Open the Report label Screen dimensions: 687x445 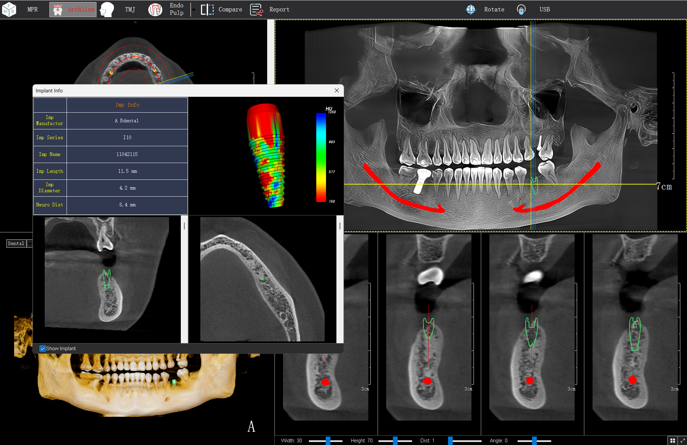(279, 9)
